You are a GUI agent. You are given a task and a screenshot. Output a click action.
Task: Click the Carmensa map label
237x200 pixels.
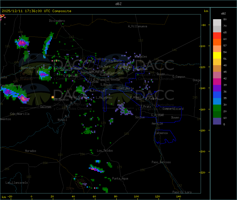161,133
